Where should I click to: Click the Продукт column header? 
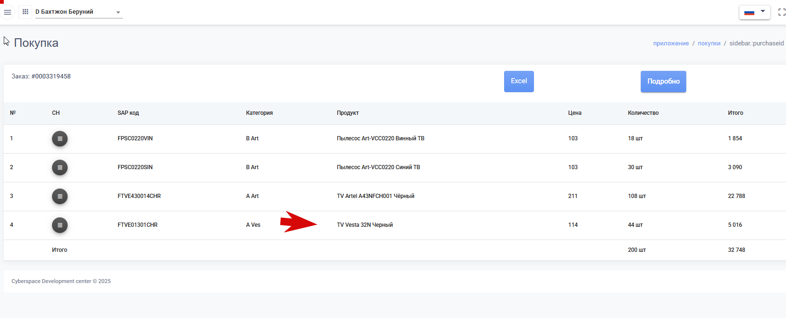[348, 113]
